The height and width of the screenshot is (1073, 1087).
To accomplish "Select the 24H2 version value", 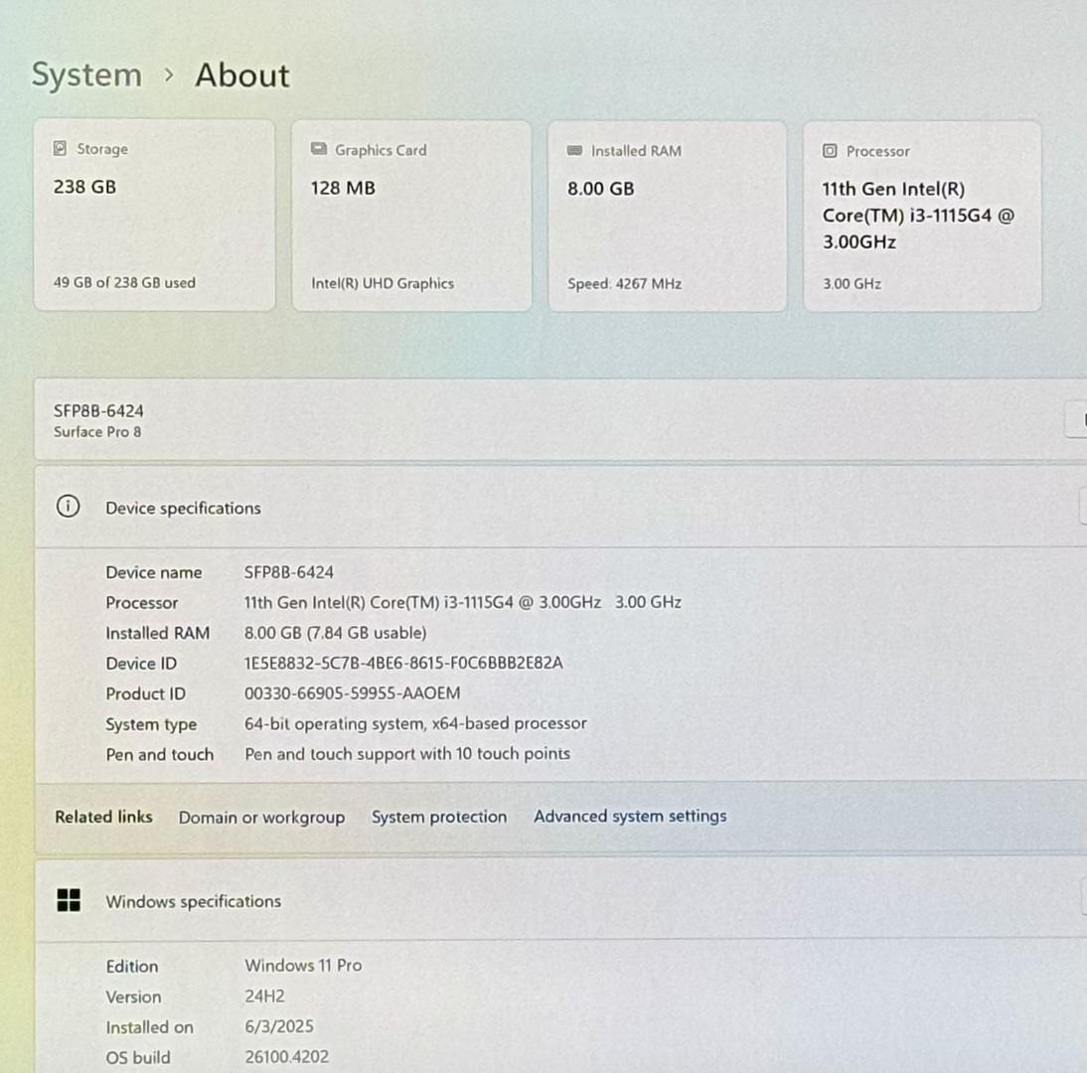I will [x=264, y=996].
